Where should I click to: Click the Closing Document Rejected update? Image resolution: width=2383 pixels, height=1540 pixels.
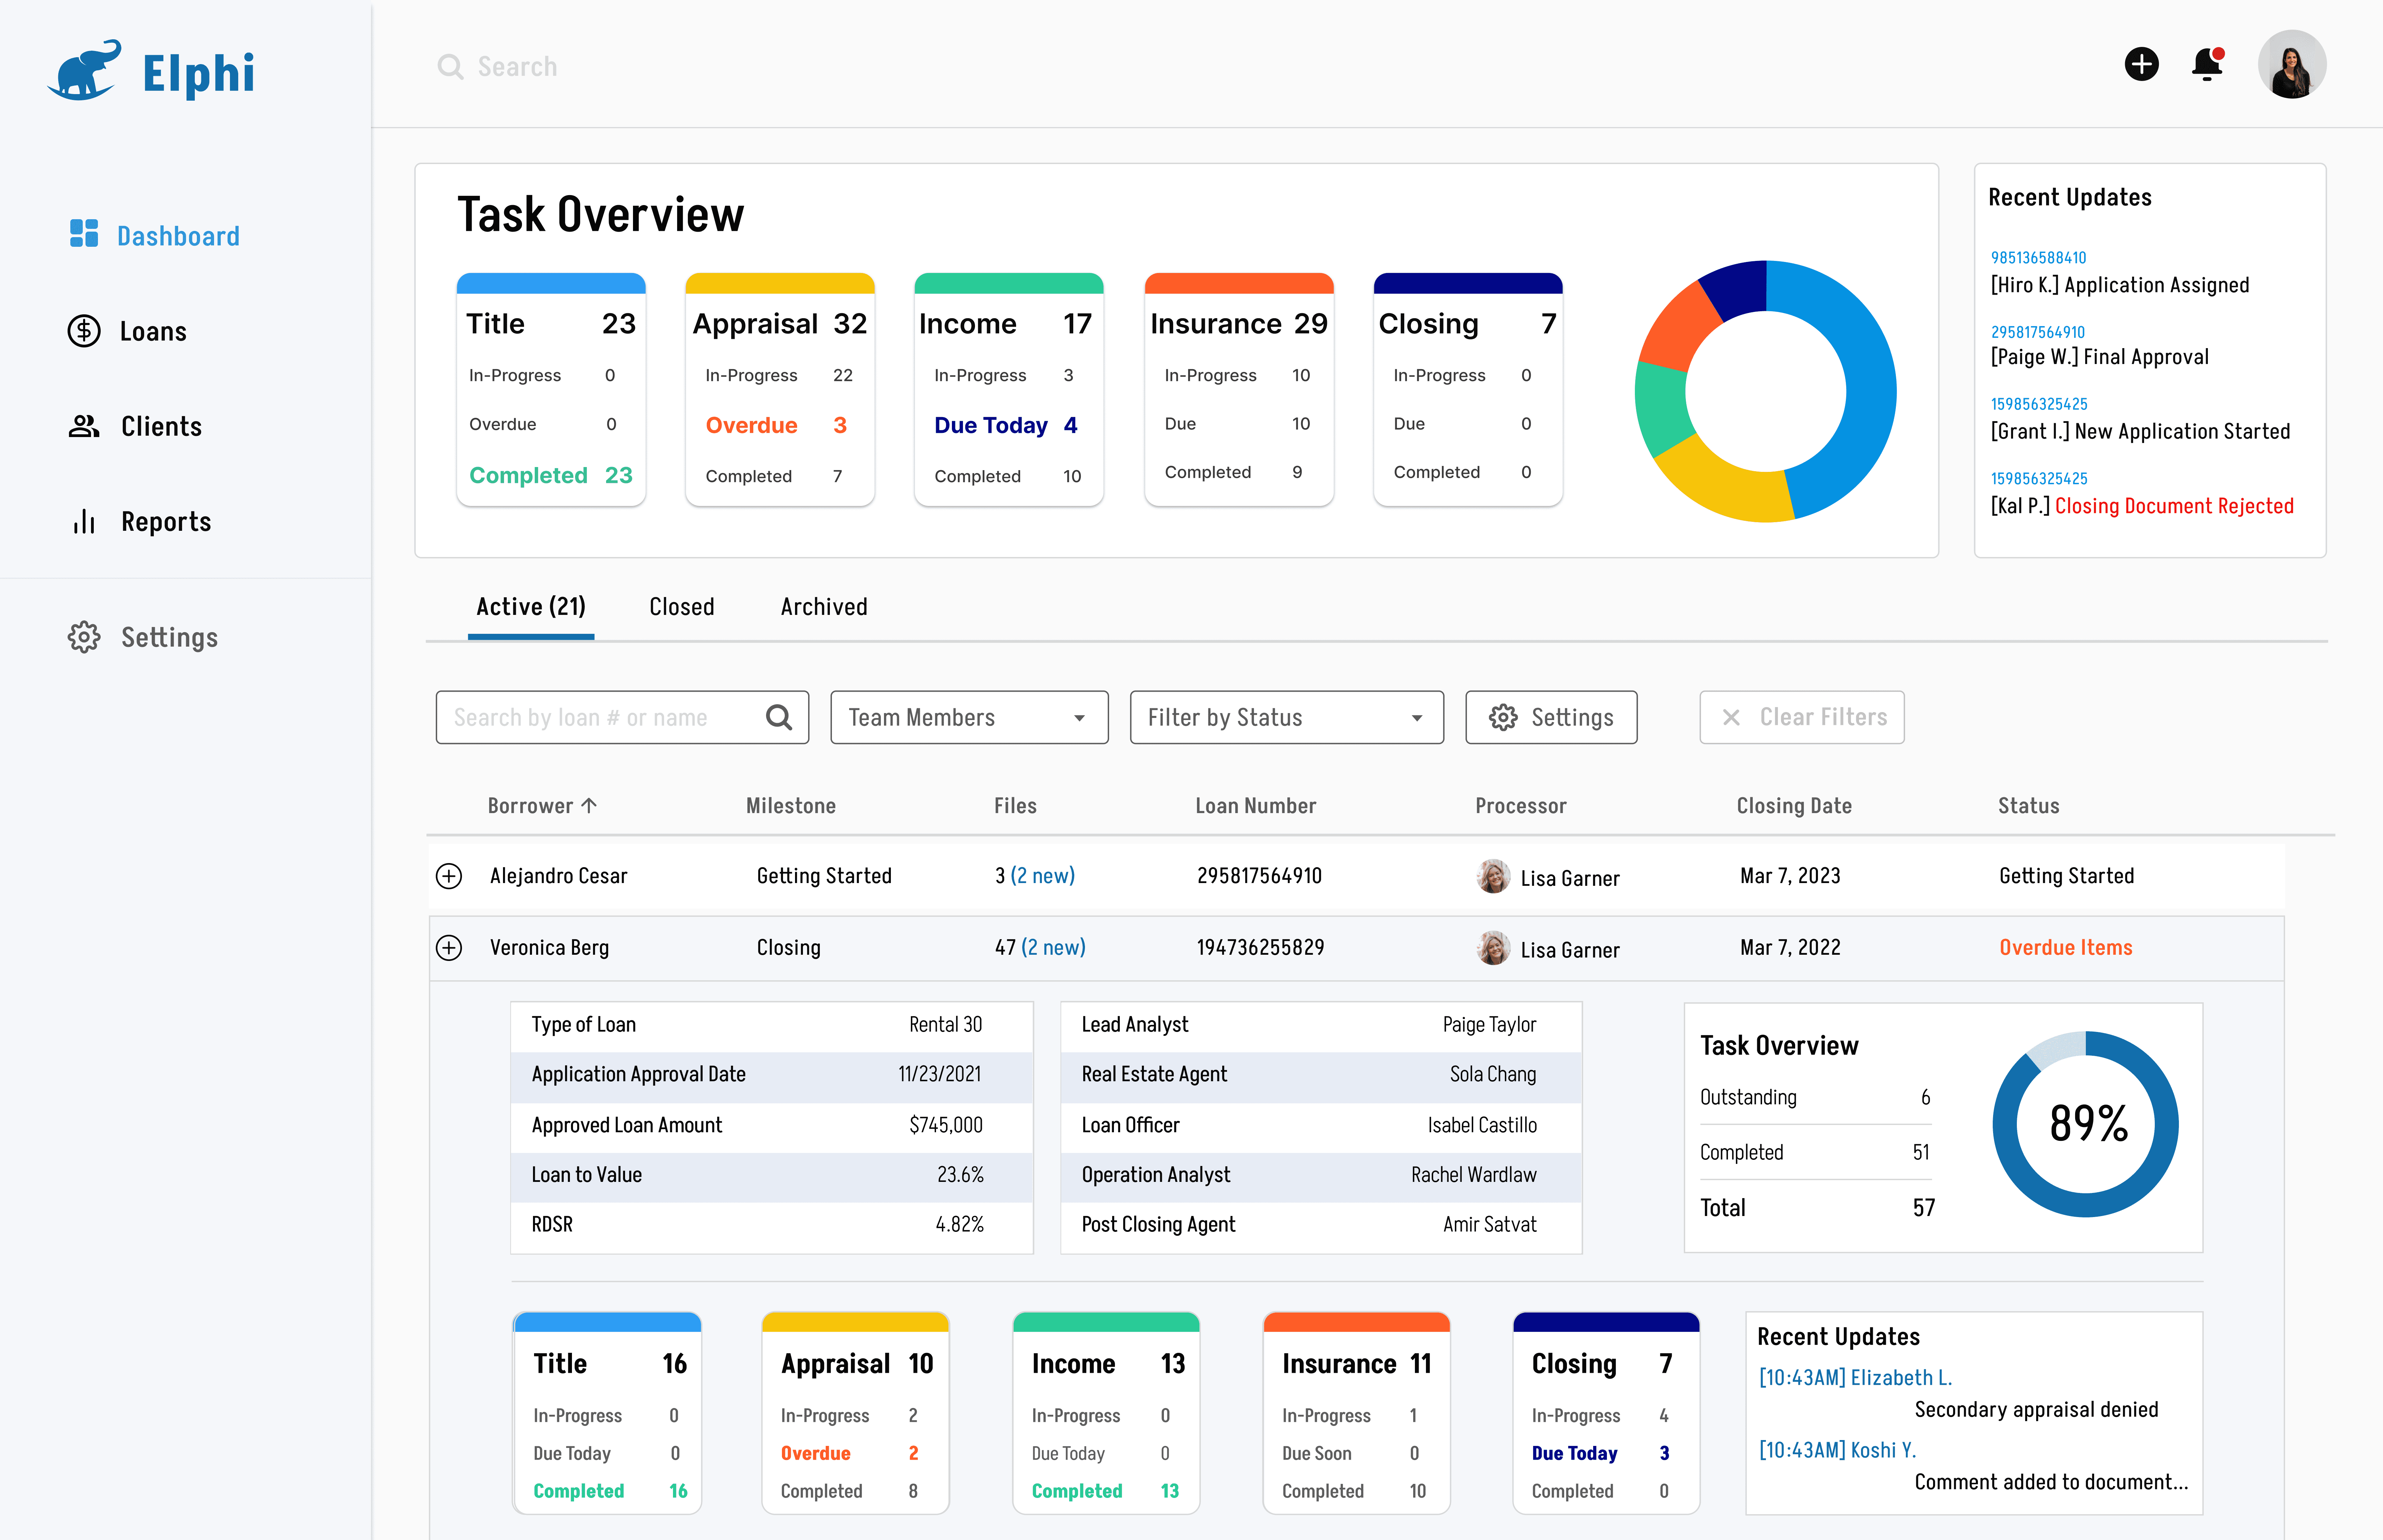(x=2174, y=506)
